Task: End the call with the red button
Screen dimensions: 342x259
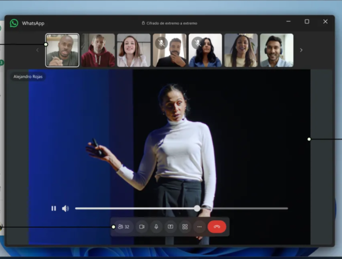Action: [217, 227]
